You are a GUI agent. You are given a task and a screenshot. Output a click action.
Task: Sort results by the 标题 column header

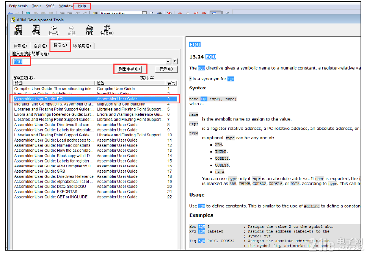[x=54, y=83]
